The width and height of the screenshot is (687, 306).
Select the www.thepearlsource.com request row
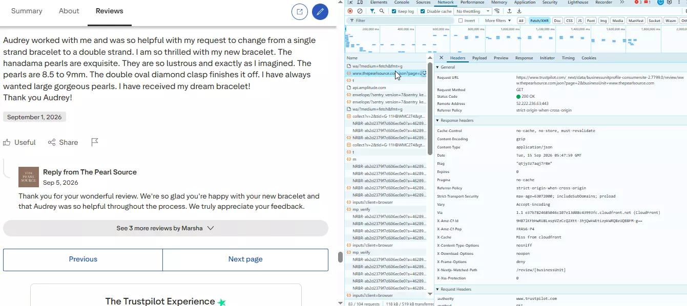click(386, 73)
